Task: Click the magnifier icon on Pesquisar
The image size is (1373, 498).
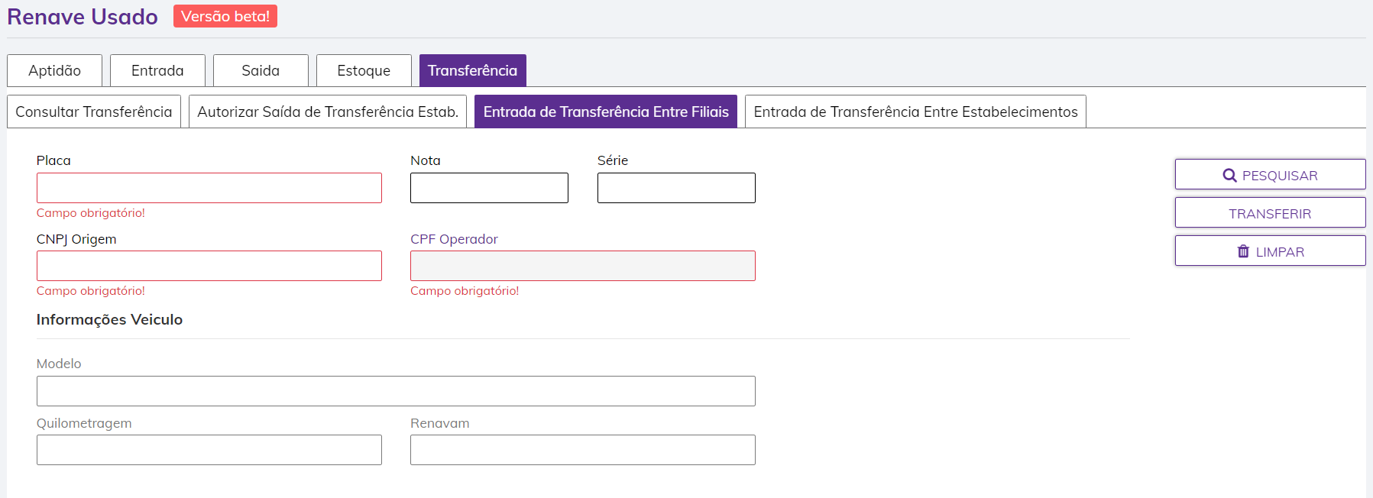Action: pos(1229,176)
